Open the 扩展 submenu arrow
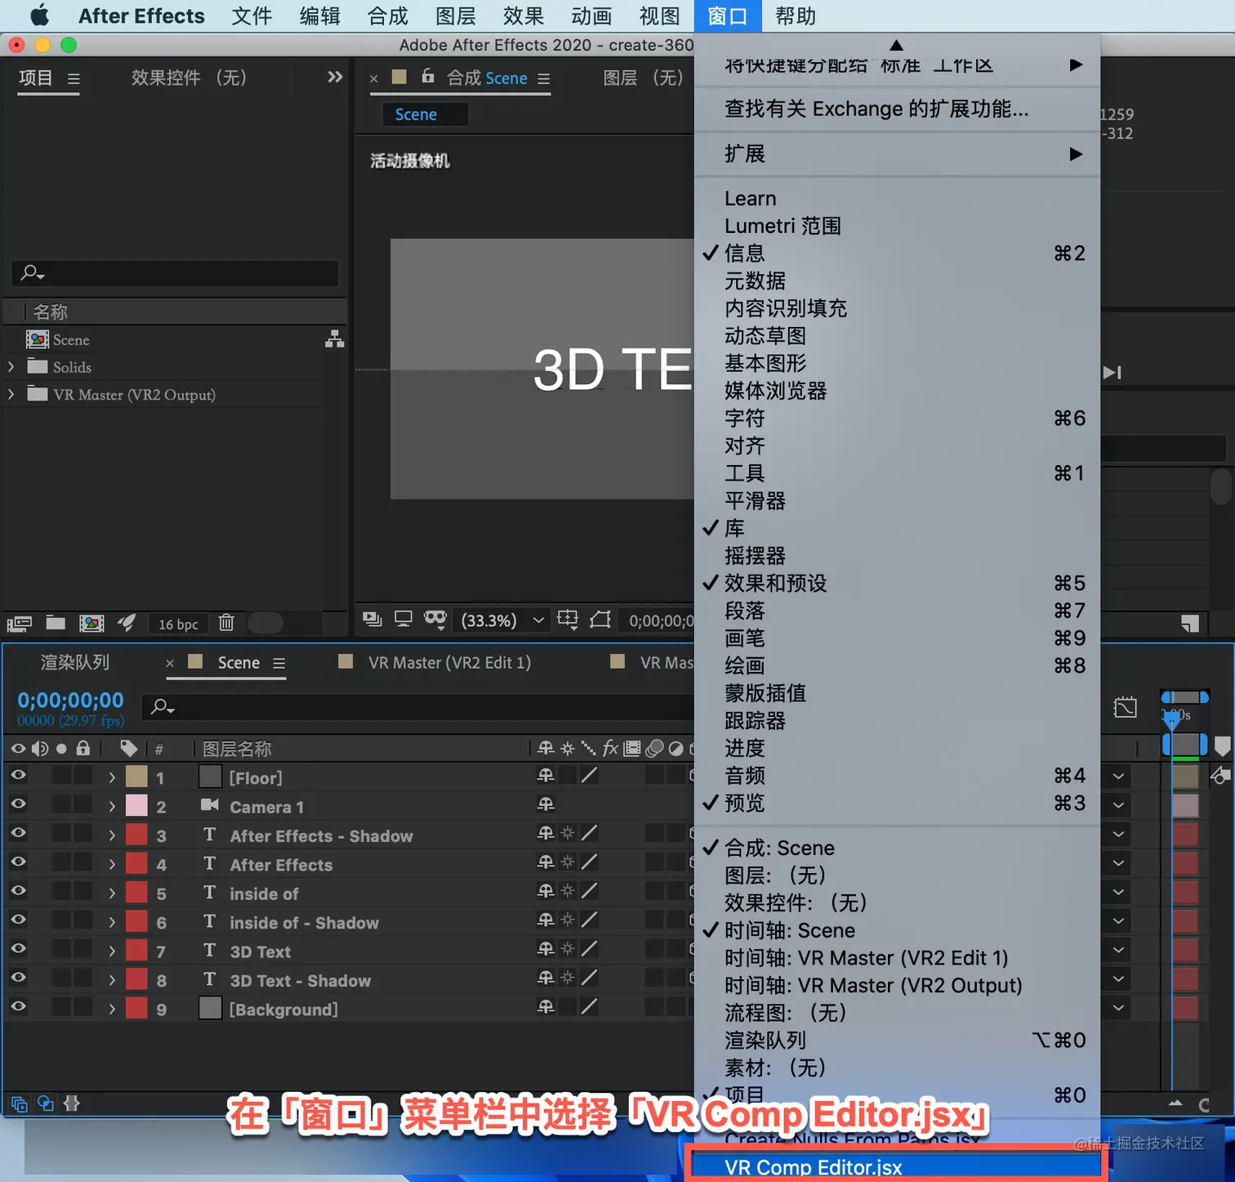 coord(1076,154)
